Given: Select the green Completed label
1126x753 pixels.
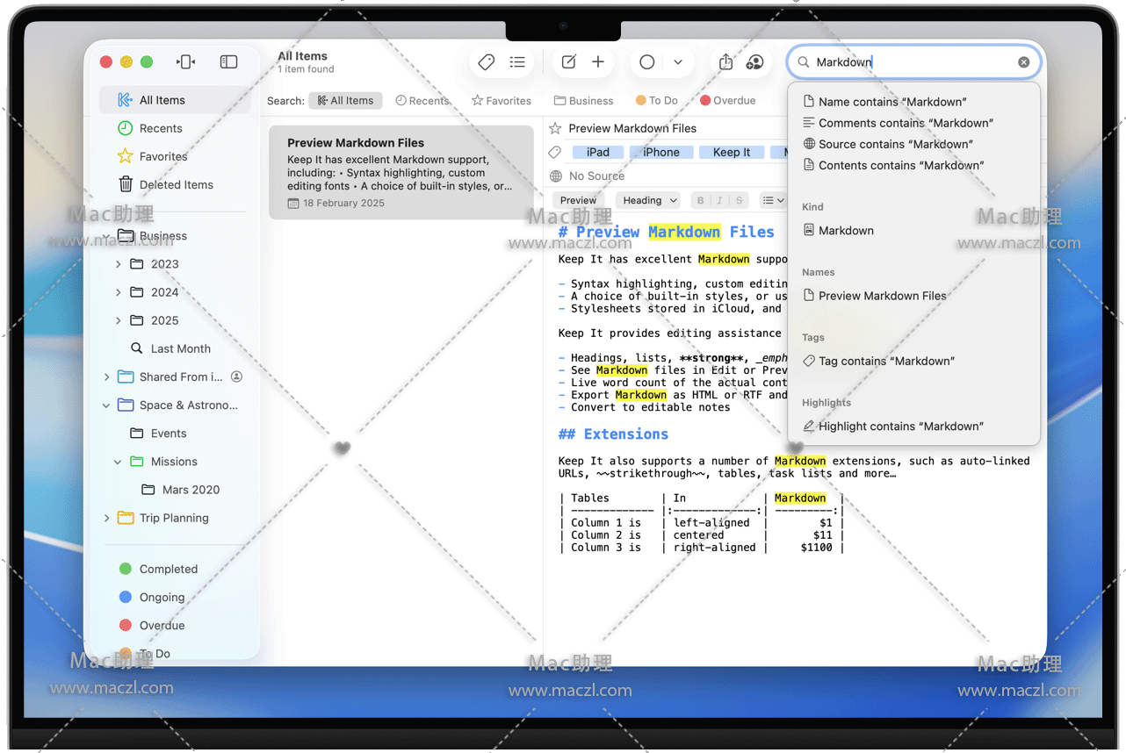Looking at the screenshot, I should point(168,569).
